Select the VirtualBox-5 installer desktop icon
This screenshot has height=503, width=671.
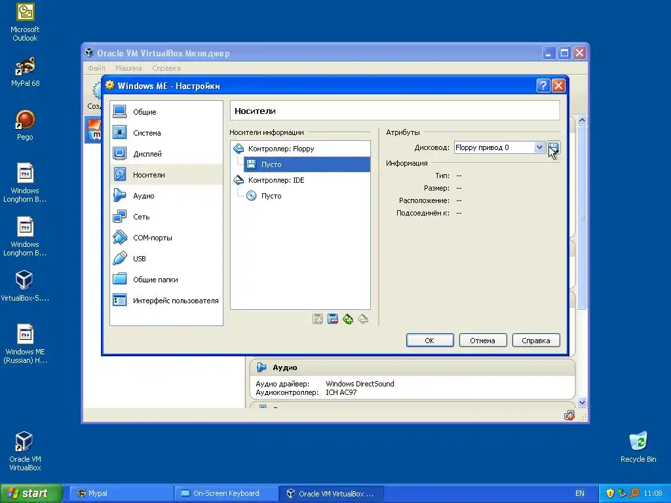24,286
